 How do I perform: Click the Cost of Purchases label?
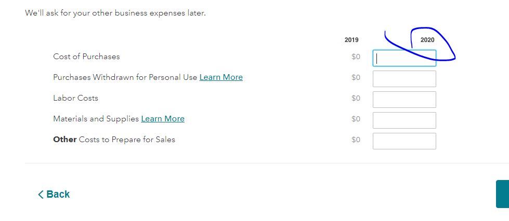(86, 57)
